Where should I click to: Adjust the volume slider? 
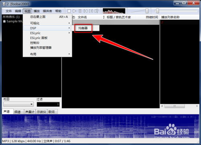(147, 11)
